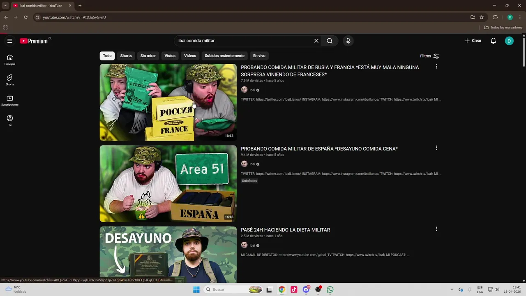
Task: Open Chrome from the Windows taskbar
Action: tap(281, 289)
